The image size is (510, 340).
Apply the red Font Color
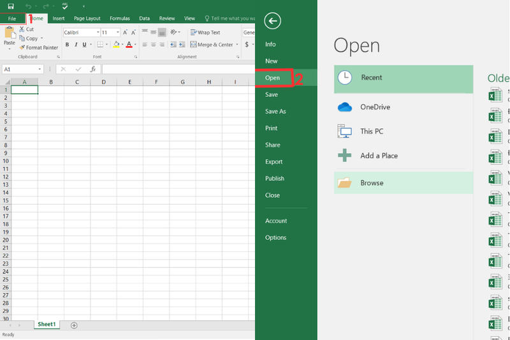click(129, 45)
